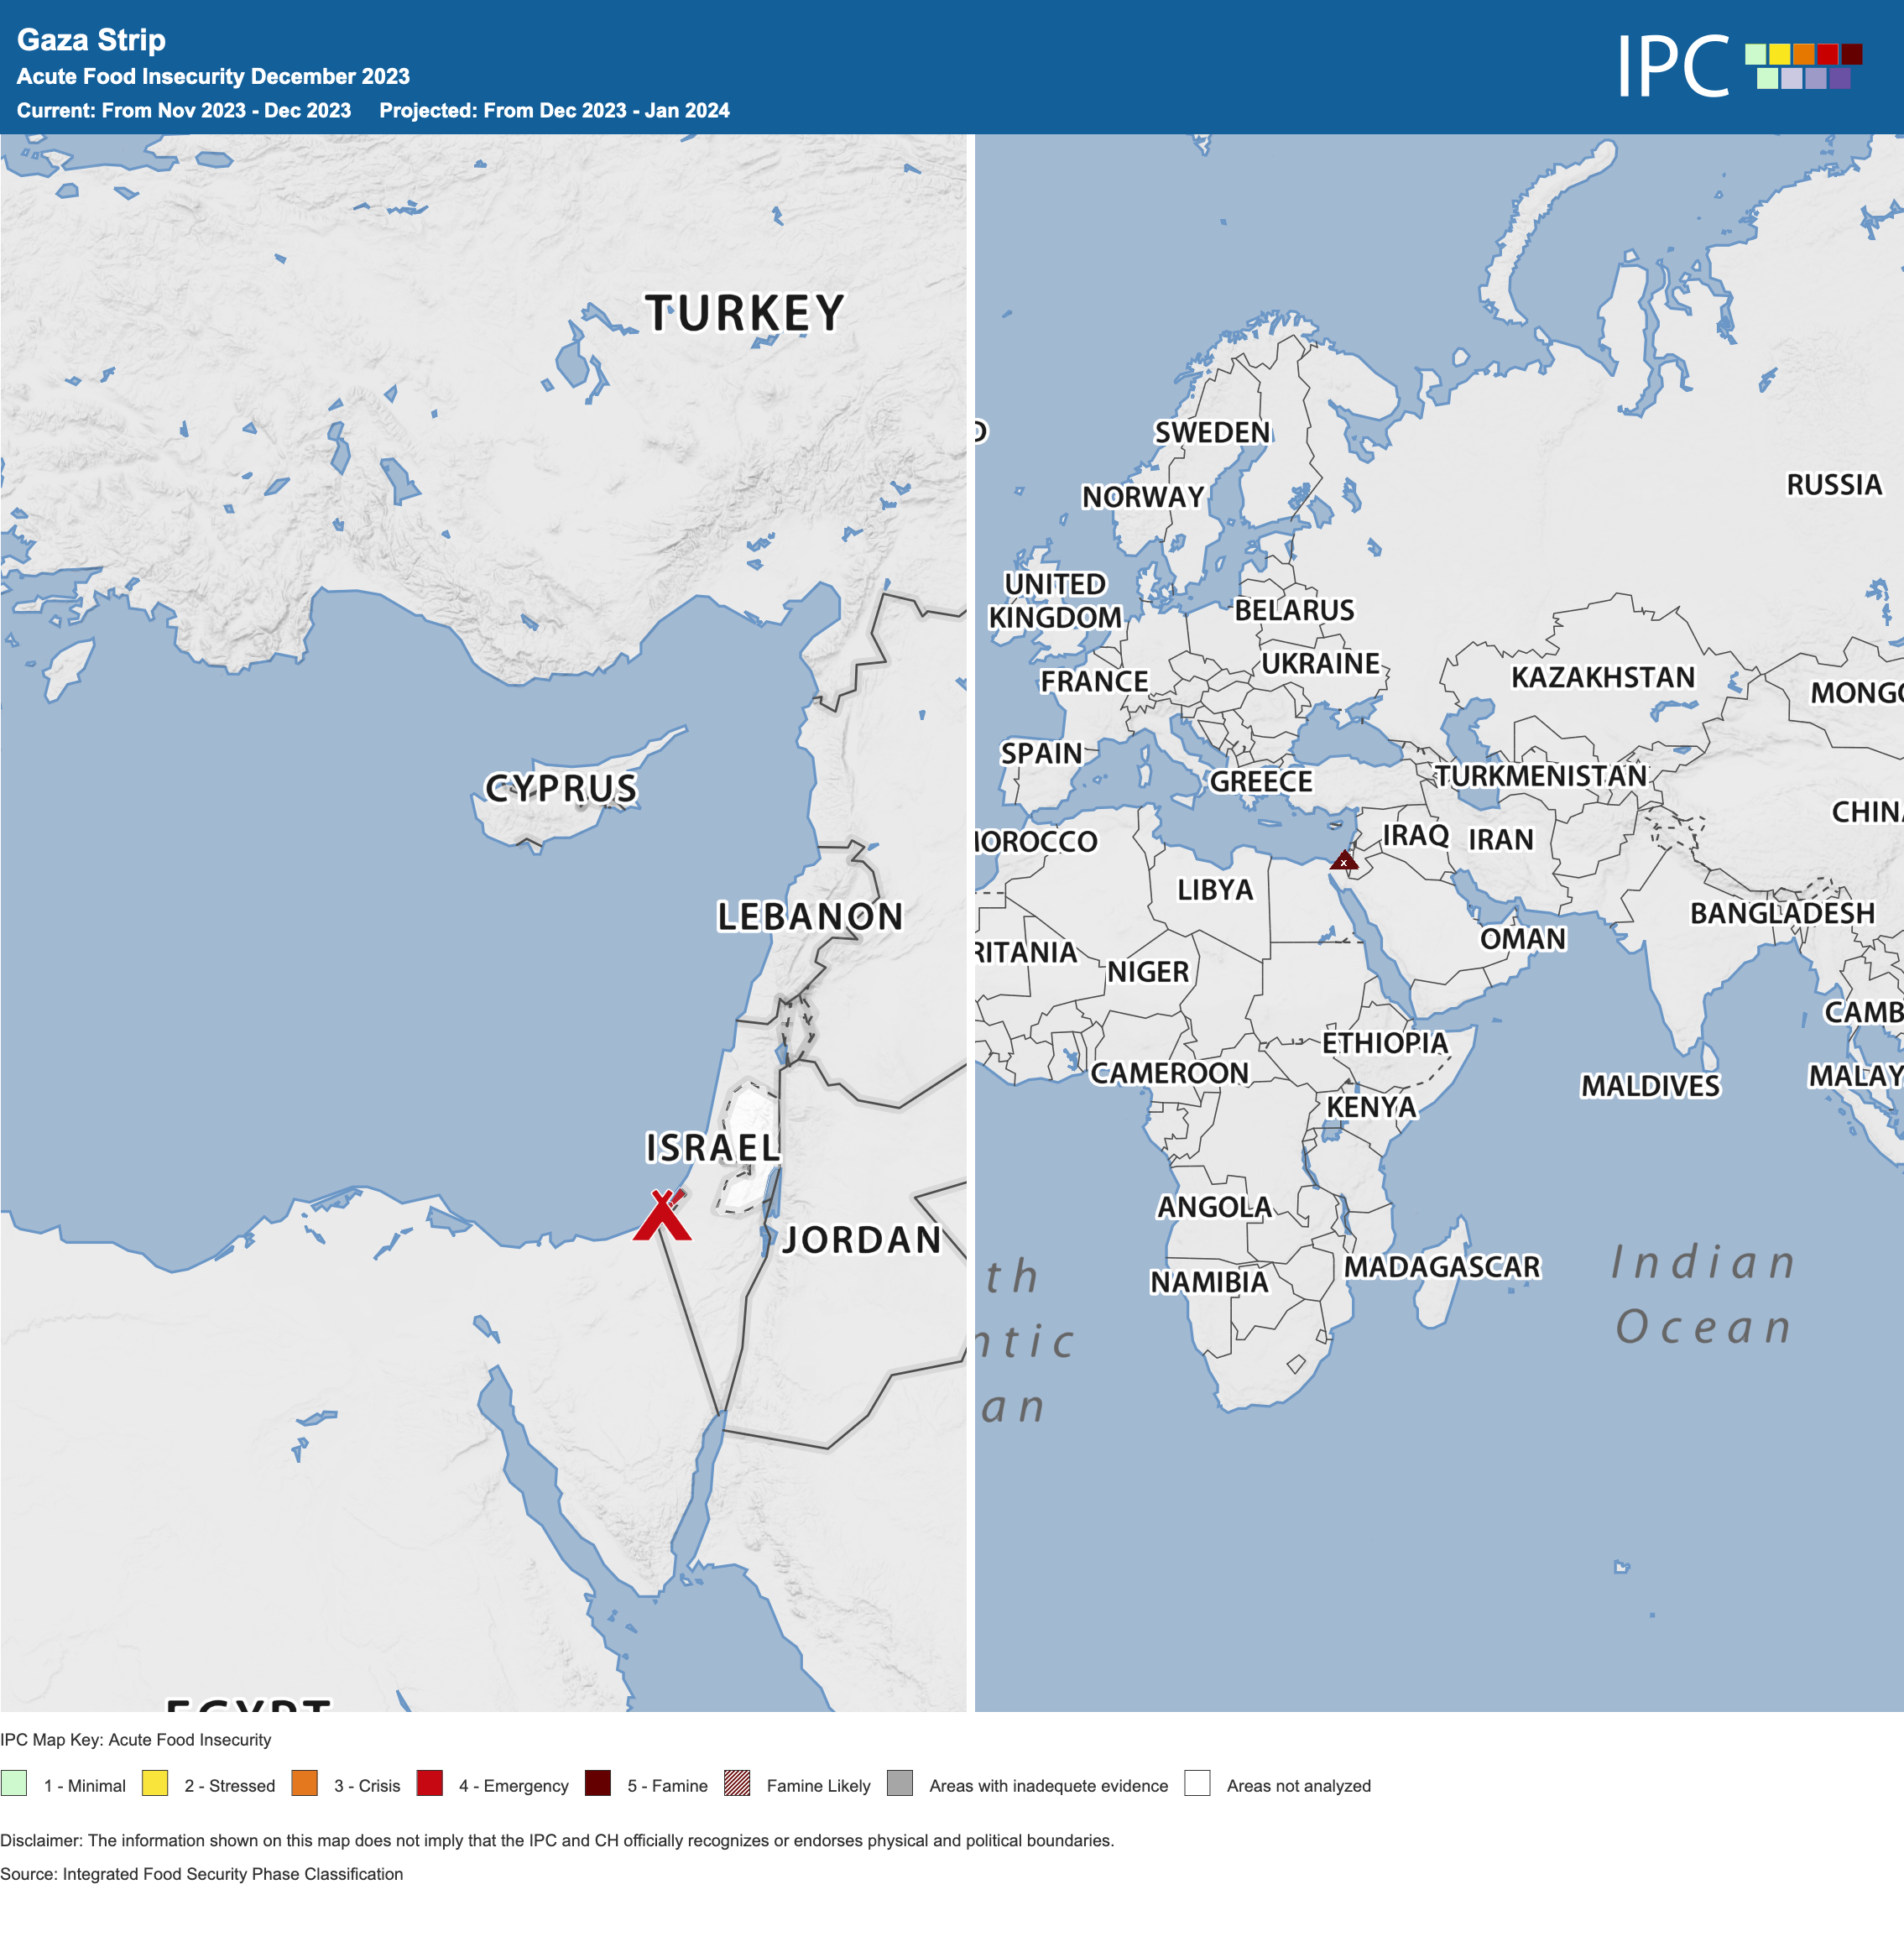Click the Gaza Strip title text
Image resolution: width=1904 pixels, height=1947 pixels.
91,40
